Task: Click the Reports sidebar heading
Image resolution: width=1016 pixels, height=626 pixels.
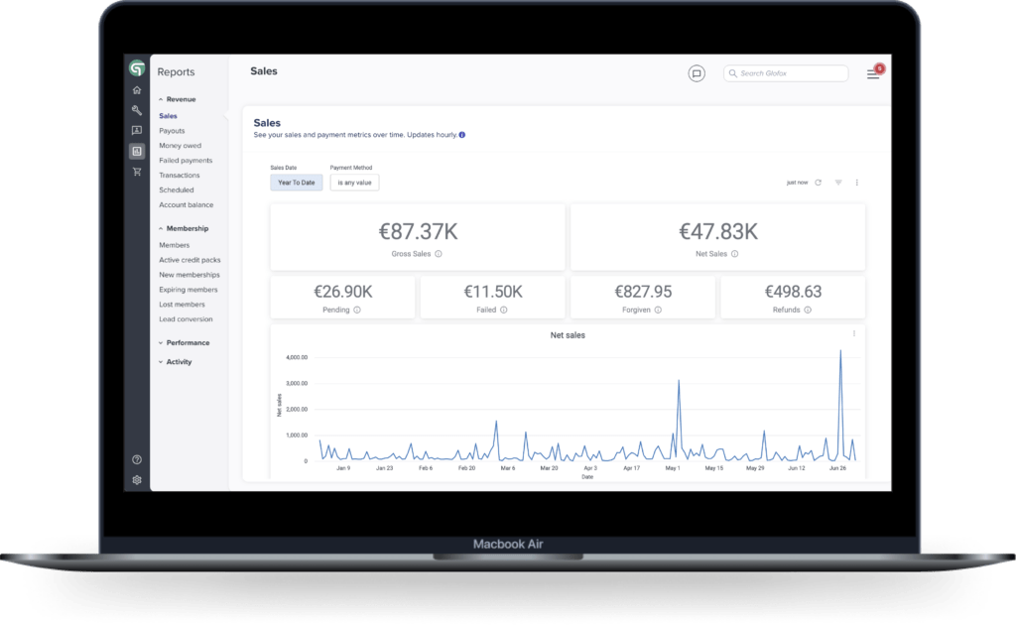Action: click(176, 72)
